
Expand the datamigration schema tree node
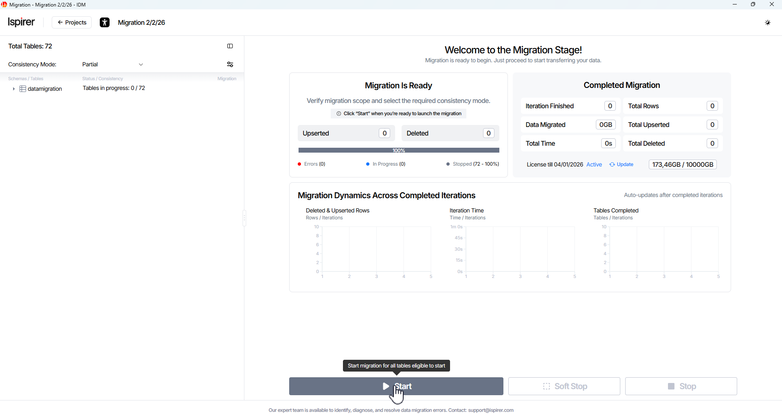[x=13, y=89]
